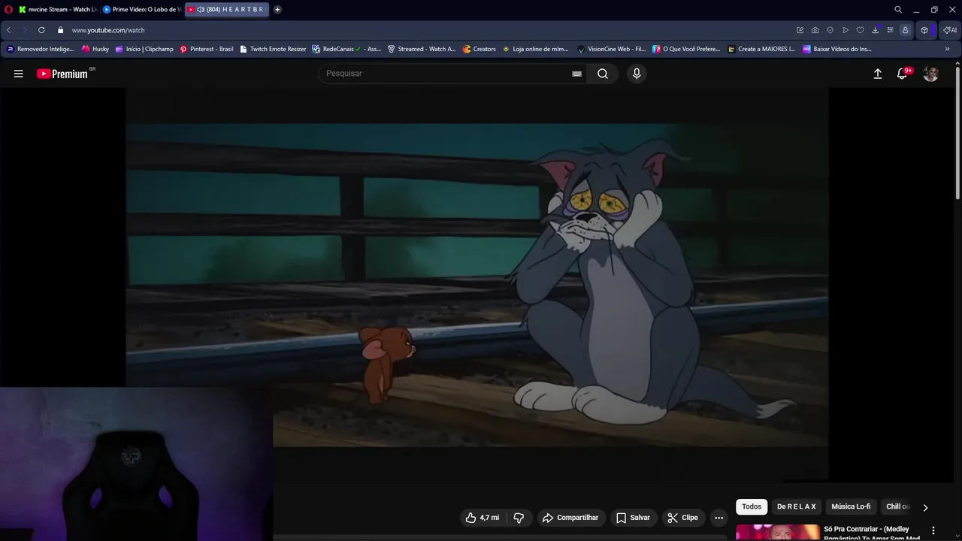Open Opera tab search magnifier
Viewport: 962px width, 541px height.
point(898,10)
